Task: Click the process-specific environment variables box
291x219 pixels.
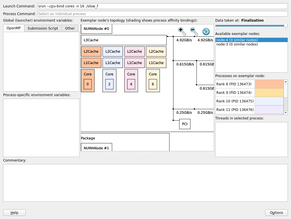Action: tap(41, 128)
